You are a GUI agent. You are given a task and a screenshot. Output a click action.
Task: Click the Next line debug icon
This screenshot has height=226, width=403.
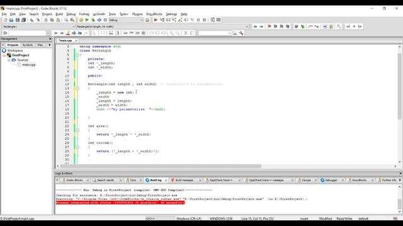[x=168, y=20]
